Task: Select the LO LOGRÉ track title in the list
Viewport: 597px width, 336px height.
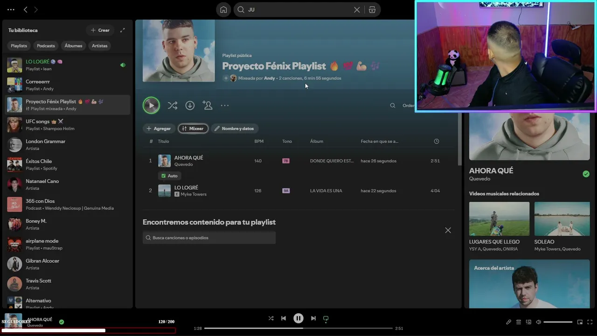Action: 186,188
